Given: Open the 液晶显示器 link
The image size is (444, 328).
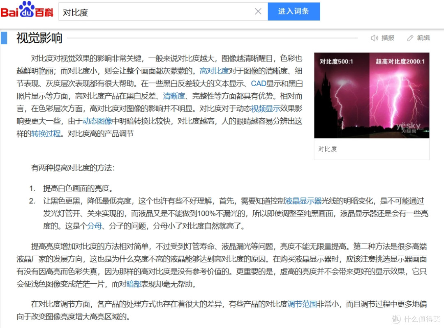Looking at the screenshot, I should [303, 201].
